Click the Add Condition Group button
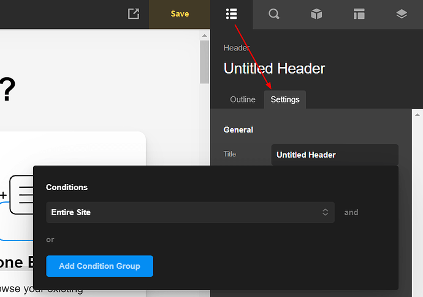Screen dimensions: 423x297 point(99,266)
